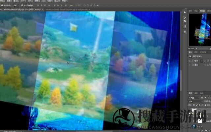Open the layer filter kind dropdown
Image resolution: width=211 pixels, height=132 pixels.
[194, 98]
